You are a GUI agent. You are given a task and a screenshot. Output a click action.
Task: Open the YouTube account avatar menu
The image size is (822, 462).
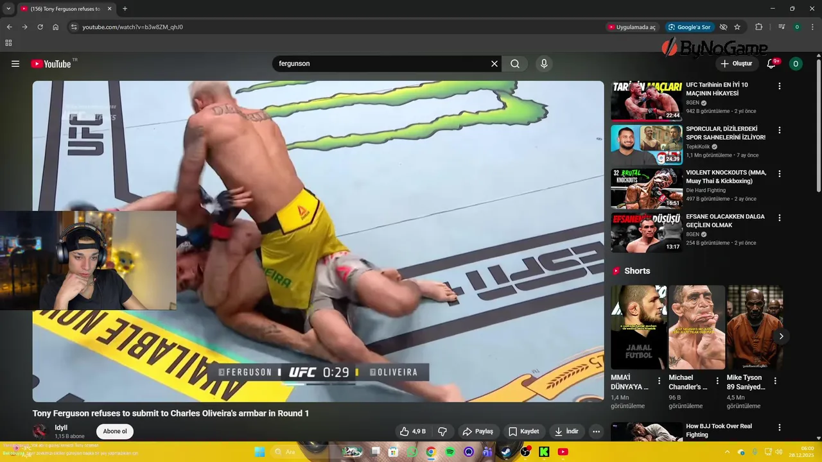[796, 64]
